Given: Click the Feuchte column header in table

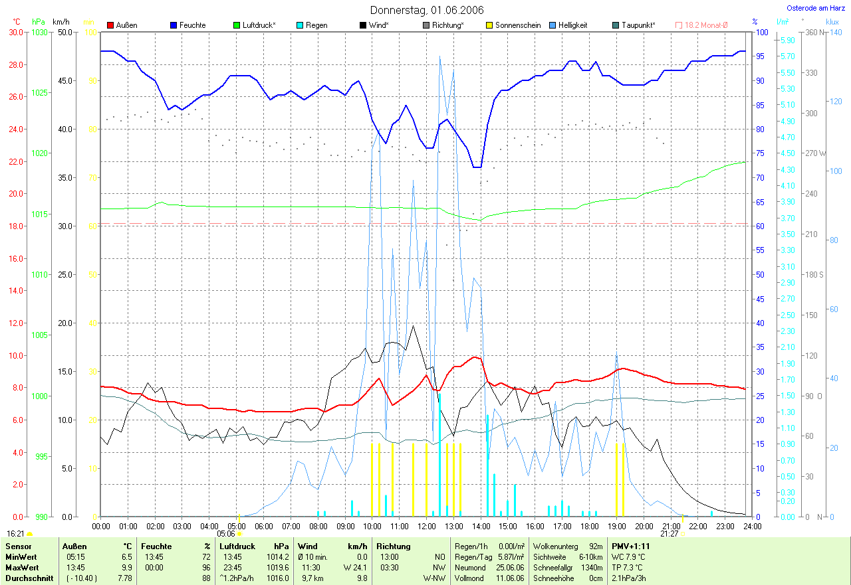Looking at the screenshot, I should point(156,546).
